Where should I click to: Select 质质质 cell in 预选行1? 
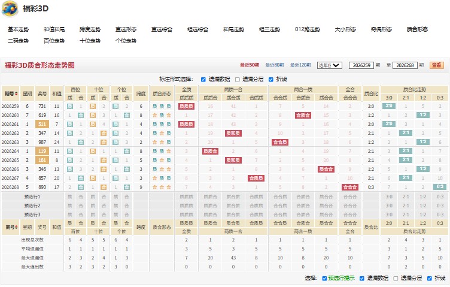[x=187, y=197]
